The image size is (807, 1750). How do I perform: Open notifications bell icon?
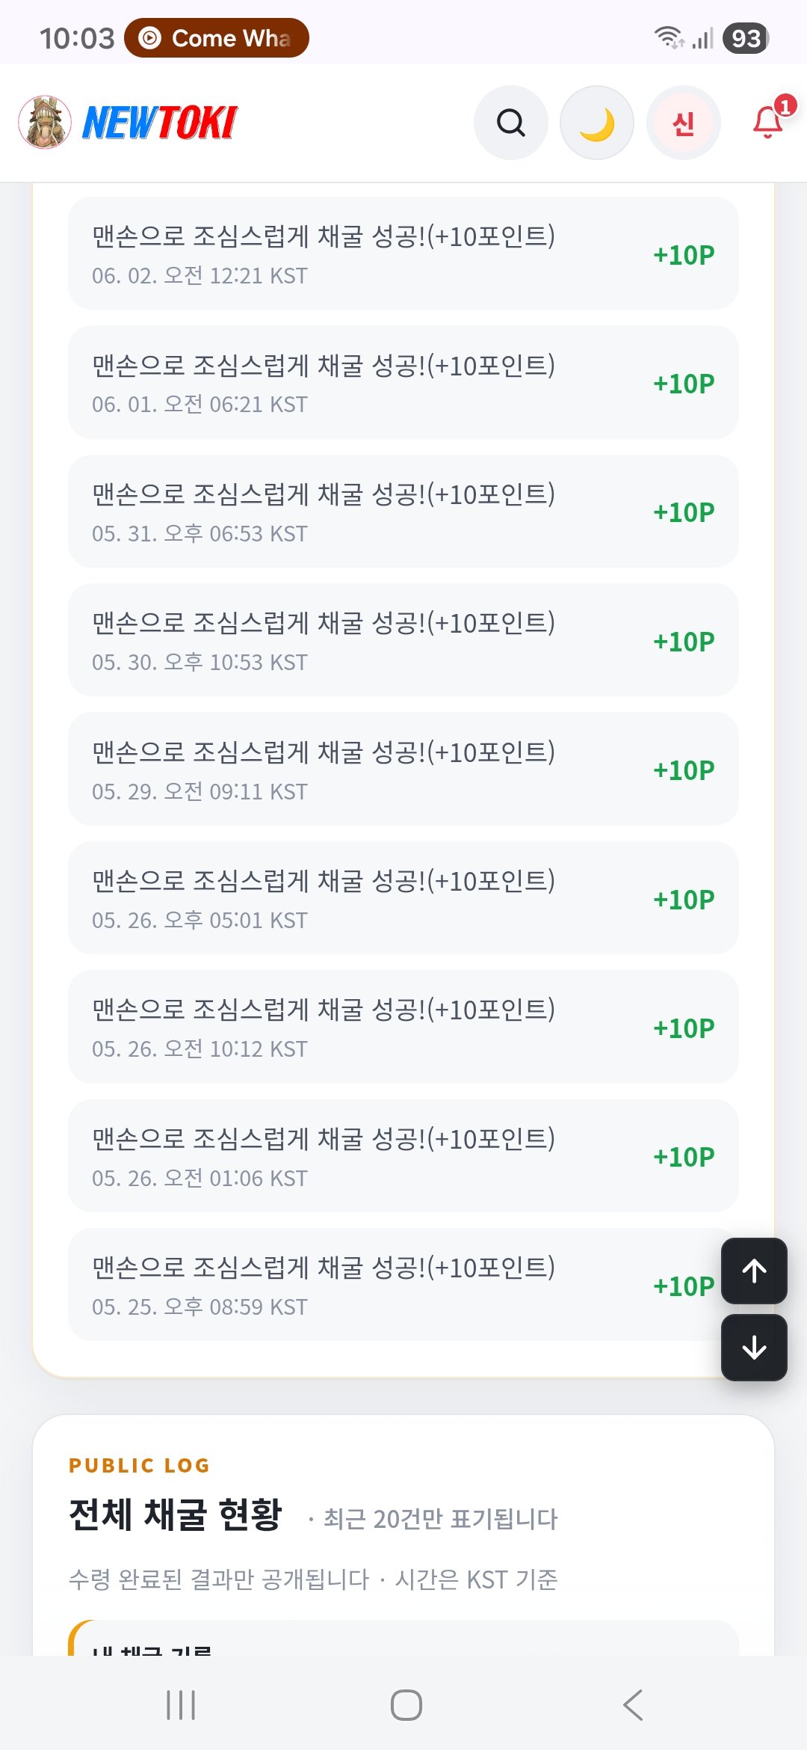coord(770,121)
